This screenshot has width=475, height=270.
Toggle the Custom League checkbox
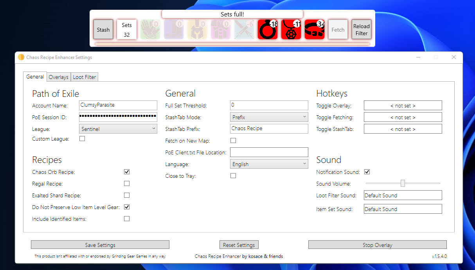82,138
